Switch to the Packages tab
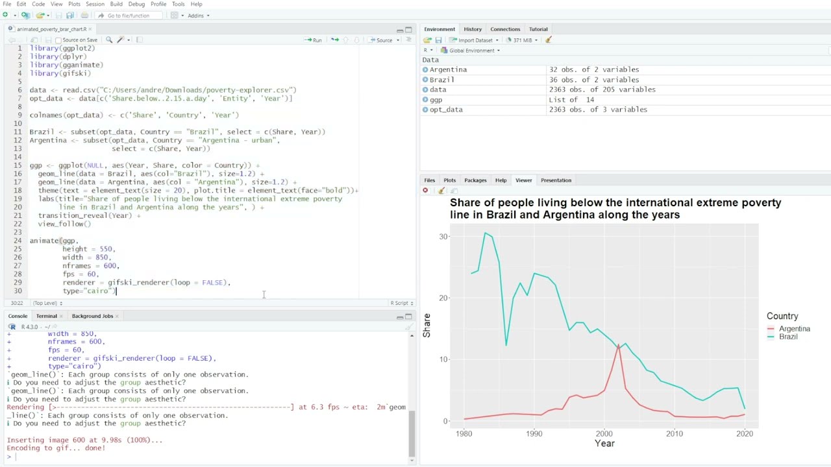The height and width of the screenshot is (467, 831). pos(475,180)
